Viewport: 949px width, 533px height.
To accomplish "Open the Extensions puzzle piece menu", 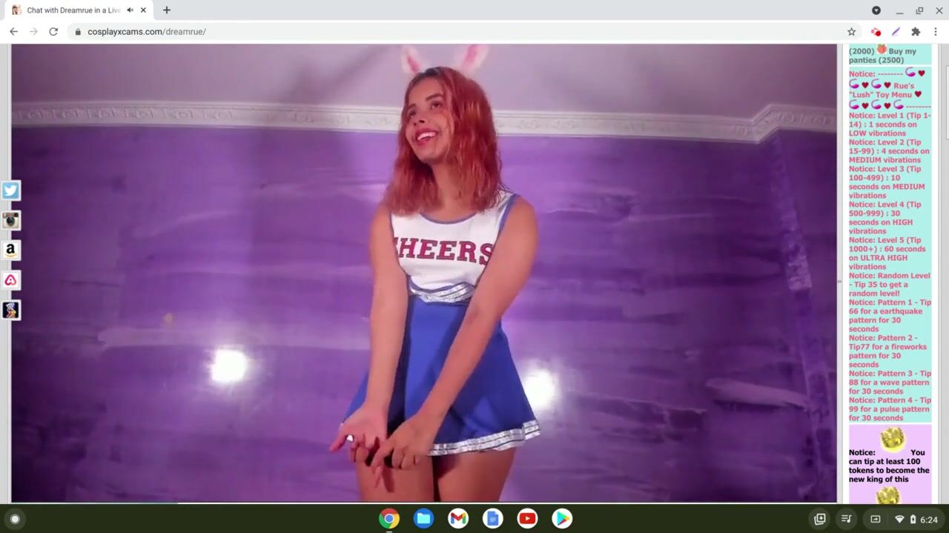I will (916, 32).
